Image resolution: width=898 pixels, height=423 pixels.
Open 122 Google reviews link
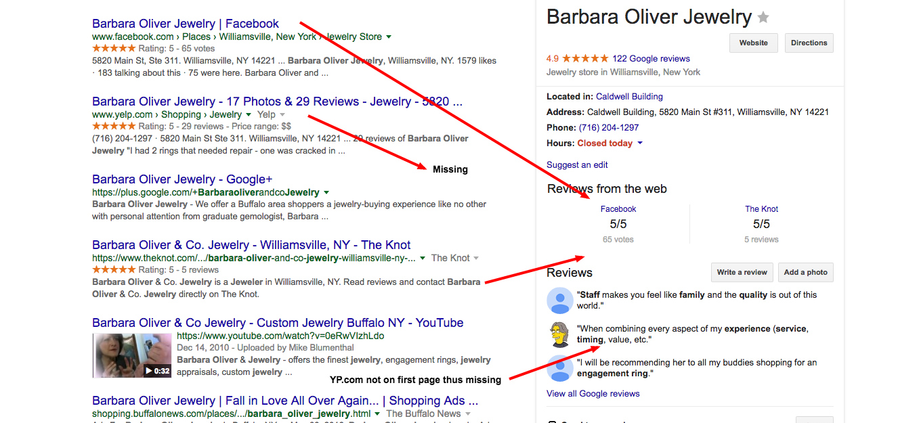(x=651, y=58)
